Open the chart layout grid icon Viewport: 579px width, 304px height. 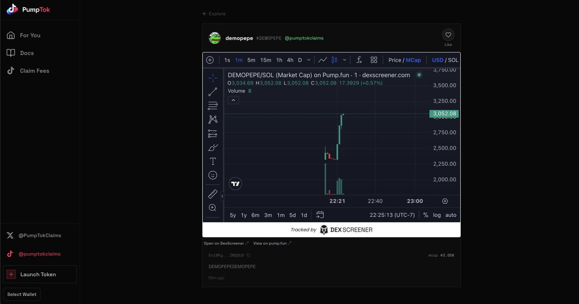(374, 60)
